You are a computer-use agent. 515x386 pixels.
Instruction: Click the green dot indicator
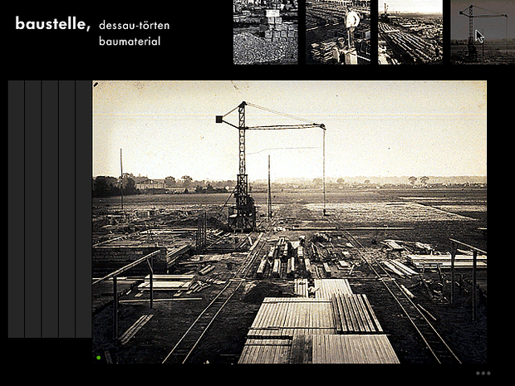(x=98, y=358)
